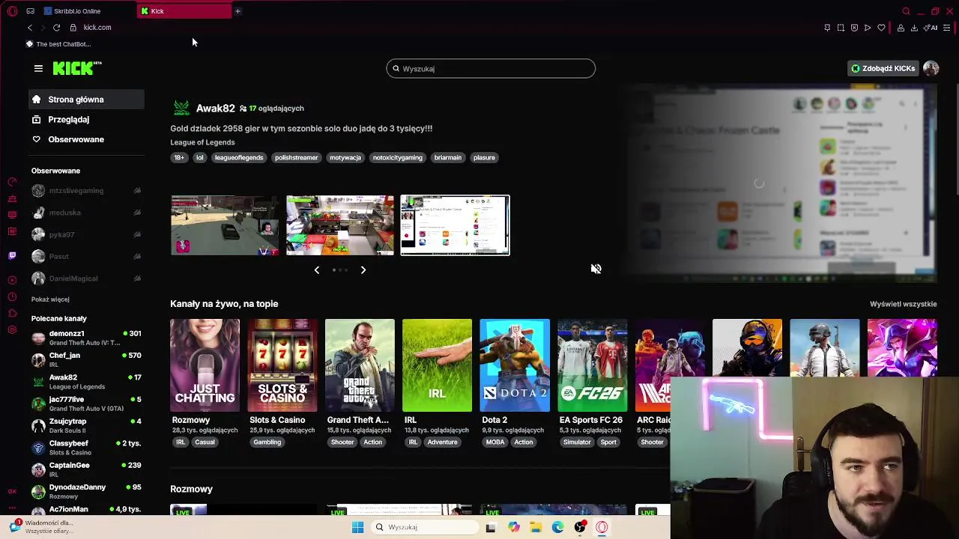
Task: Open Opera account profile icon
Action: 901,28
